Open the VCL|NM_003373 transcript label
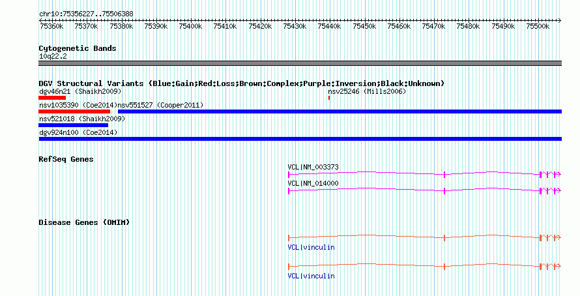This screenshot has height=296, width=580. point(313,168)
